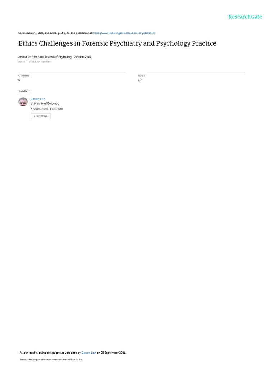Open the researchgate.net publication URL link

[x=124, y=33]
